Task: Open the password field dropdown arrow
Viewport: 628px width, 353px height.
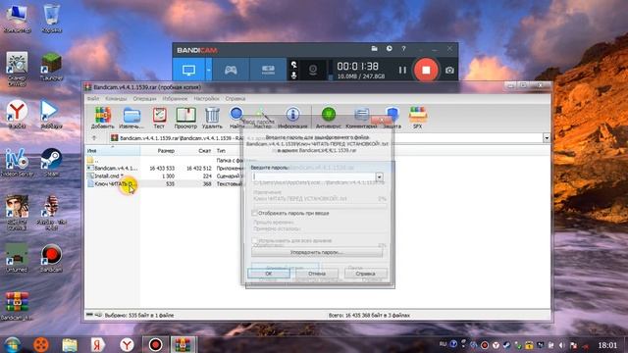Action: (379, 176)
